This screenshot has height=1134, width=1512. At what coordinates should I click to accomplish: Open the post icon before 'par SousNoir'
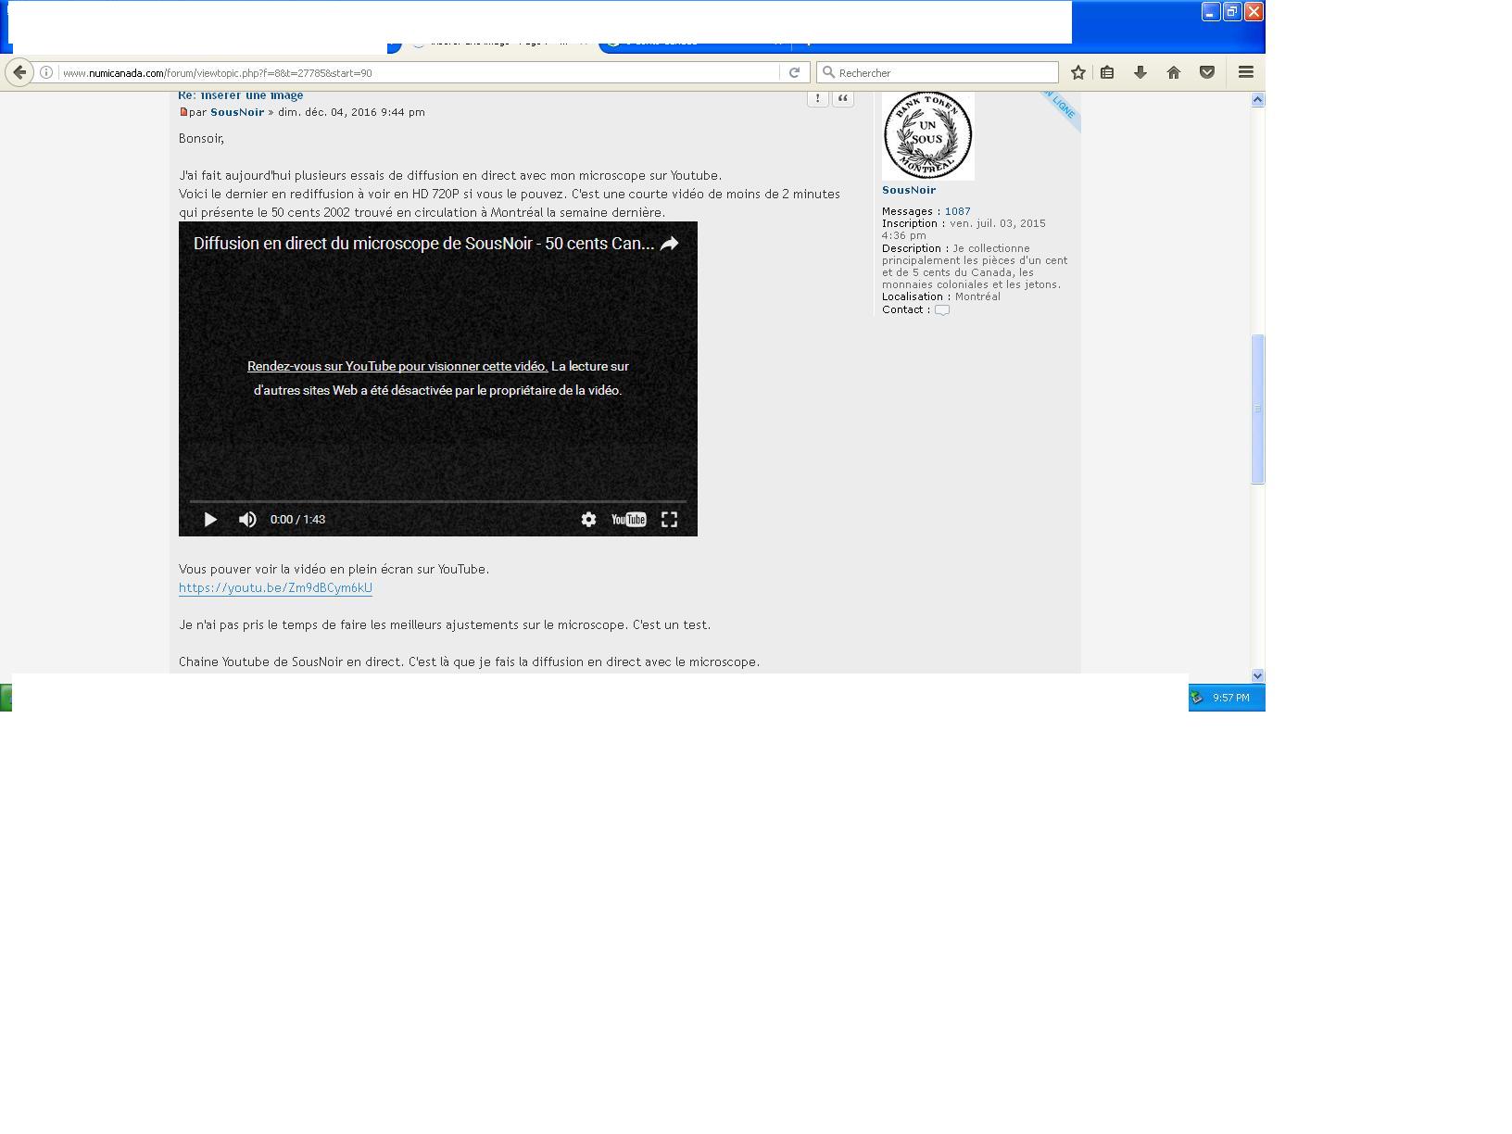[183, 112]
